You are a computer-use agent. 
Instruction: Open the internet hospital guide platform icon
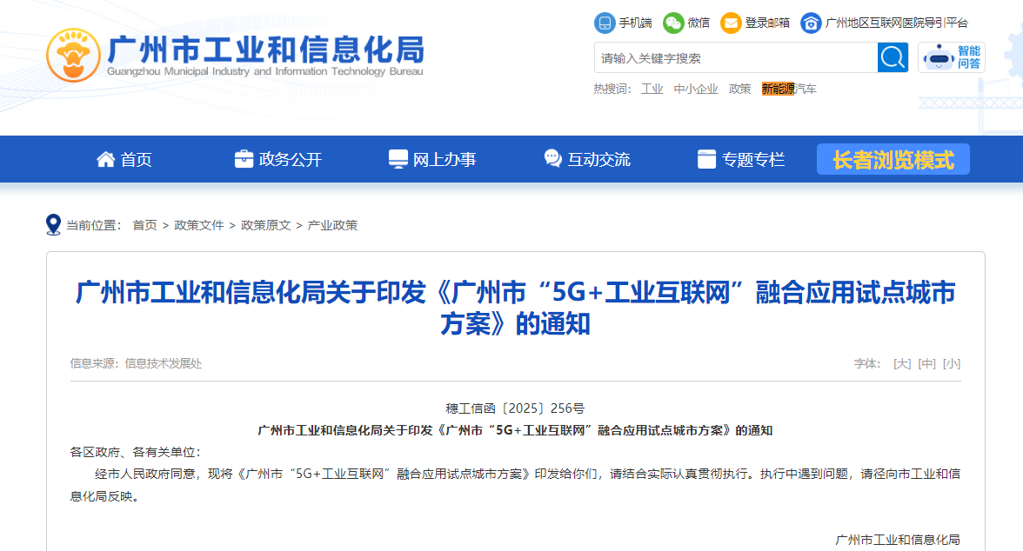coord(811,23)
